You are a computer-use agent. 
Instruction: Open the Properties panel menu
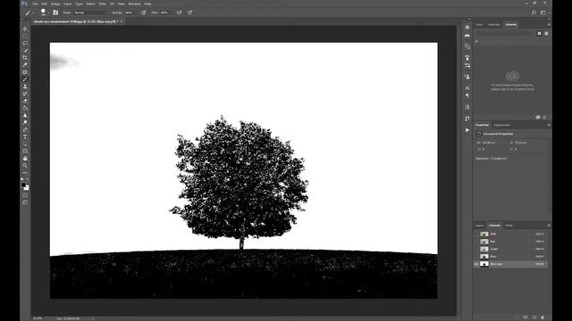pos(548,125)
